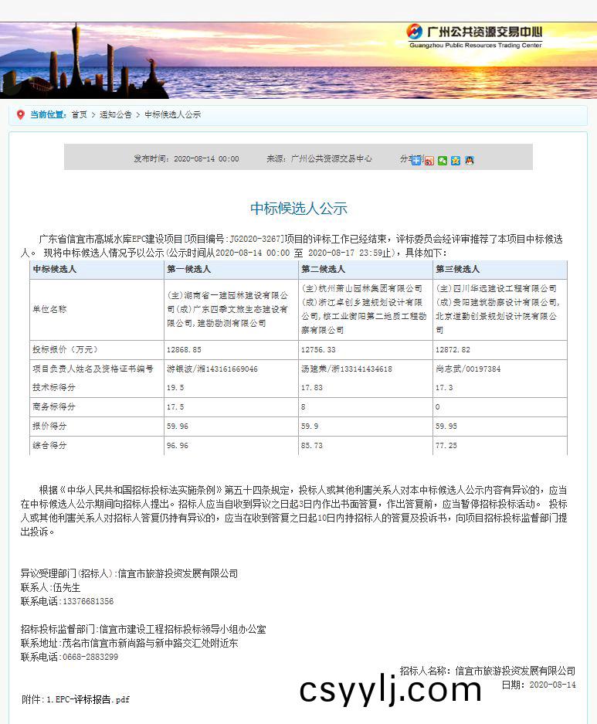Share via the QQ penguin icon
Screen dimensions: 597x724
(469, 160)
